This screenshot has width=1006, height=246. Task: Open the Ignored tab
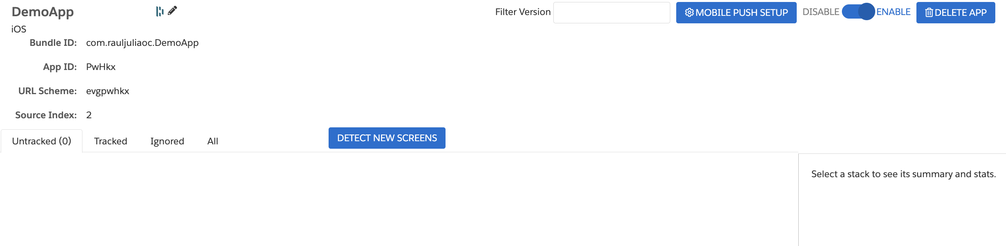point(167,141)
